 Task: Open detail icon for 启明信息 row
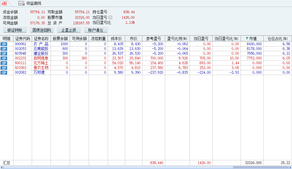click(x=4, y=58)
